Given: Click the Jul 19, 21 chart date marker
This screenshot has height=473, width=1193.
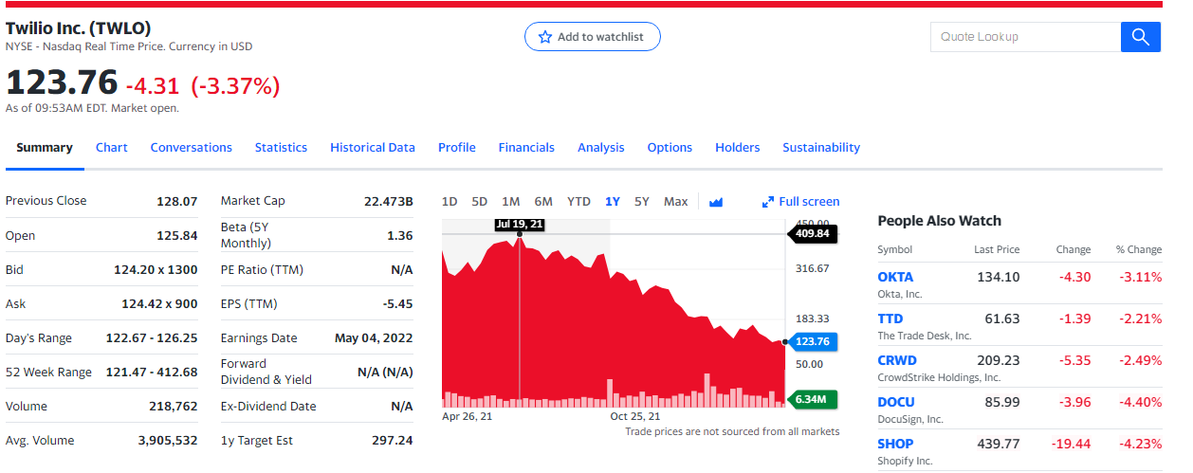Looking at the screenshot, I should pyautogui.click(x=520, y=225).
